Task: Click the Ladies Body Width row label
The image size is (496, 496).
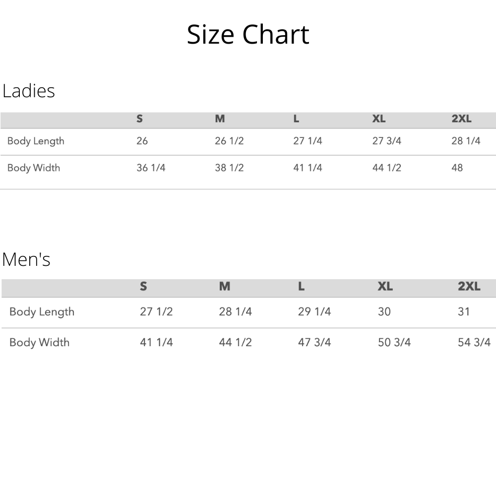Action: click(34, 168)
